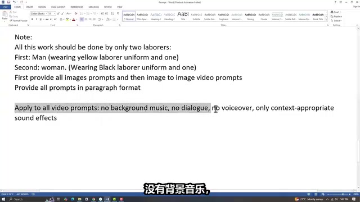This screenshot has width=360, height=202.
Task: Open the INSERT ribbon tab
Action: (30, 7)
